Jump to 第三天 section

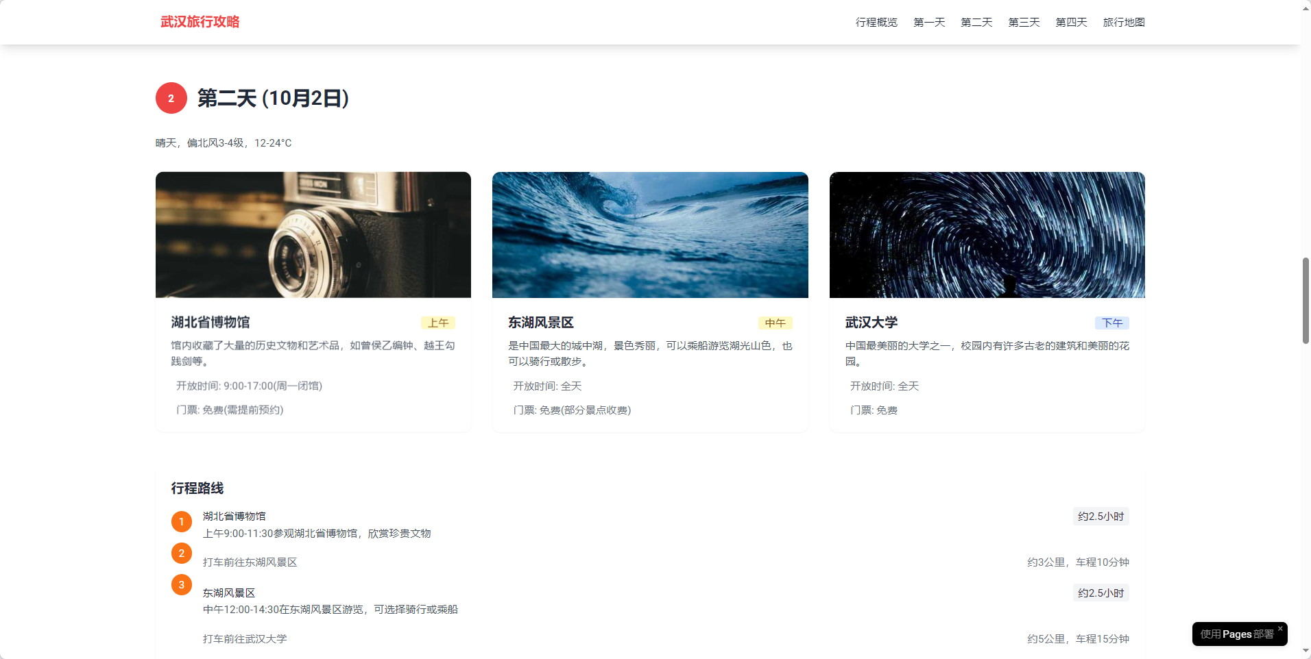click(1024, 23)
